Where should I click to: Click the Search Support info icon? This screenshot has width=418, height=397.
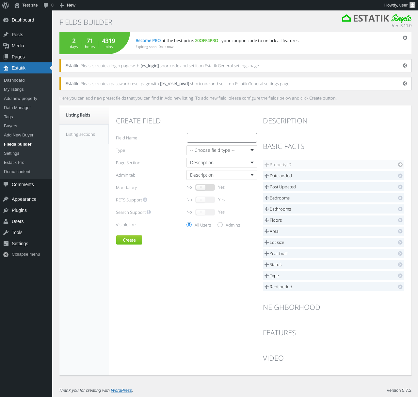click(x=149, y=212)
